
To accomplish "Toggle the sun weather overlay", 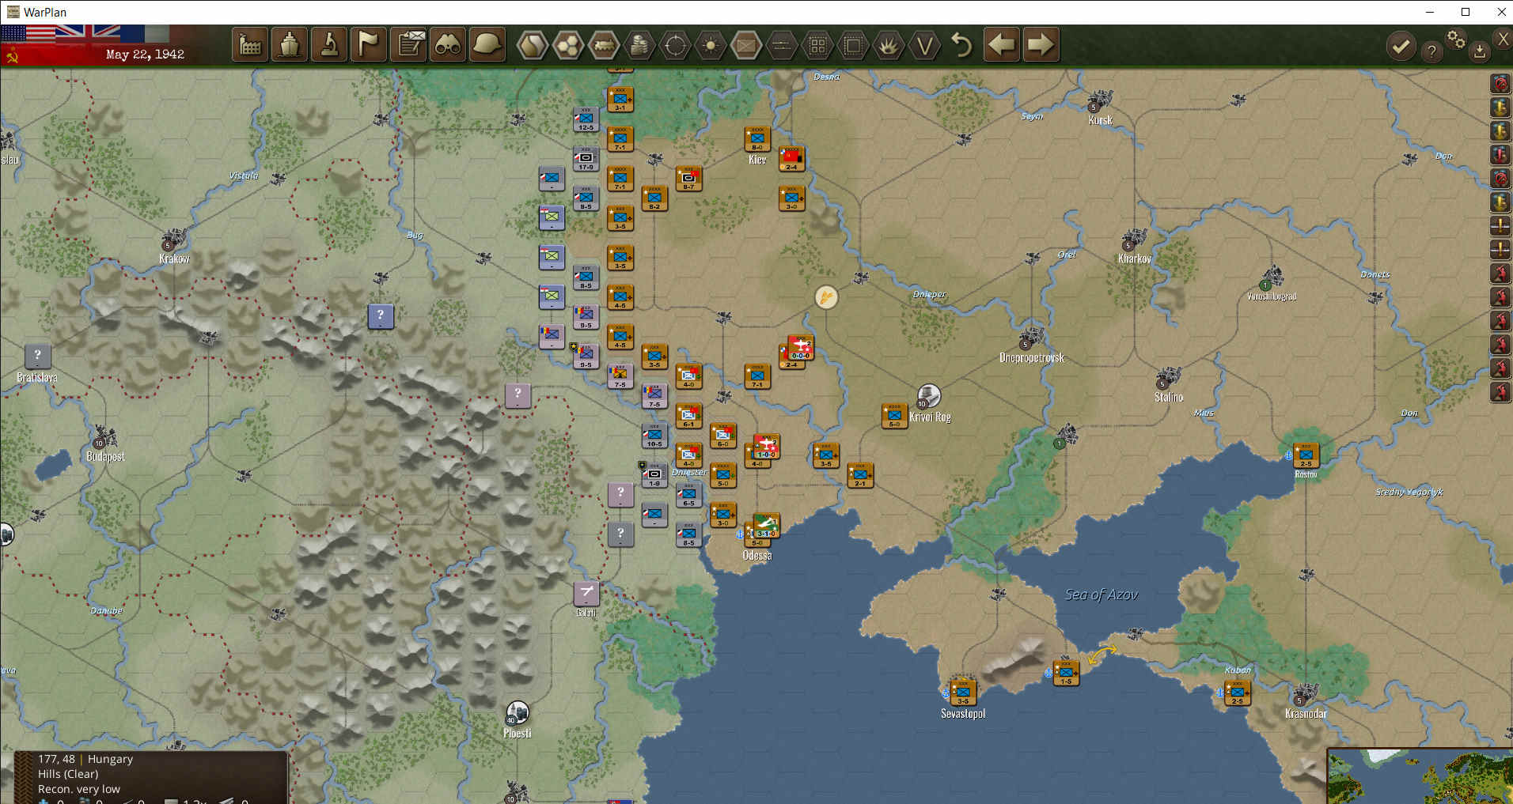I will point(711,45).
